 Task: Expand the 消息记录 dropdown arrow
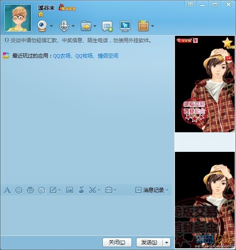point(167,190)
